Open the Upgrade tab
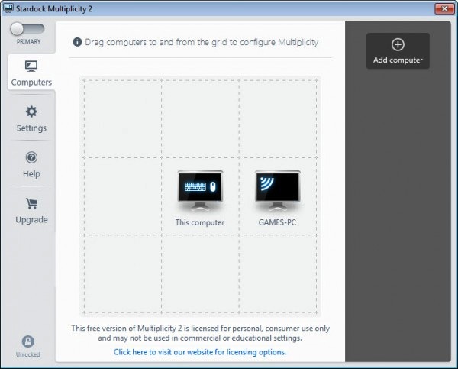The width and height of the screenshot is (458, 369). coord(31,211)
